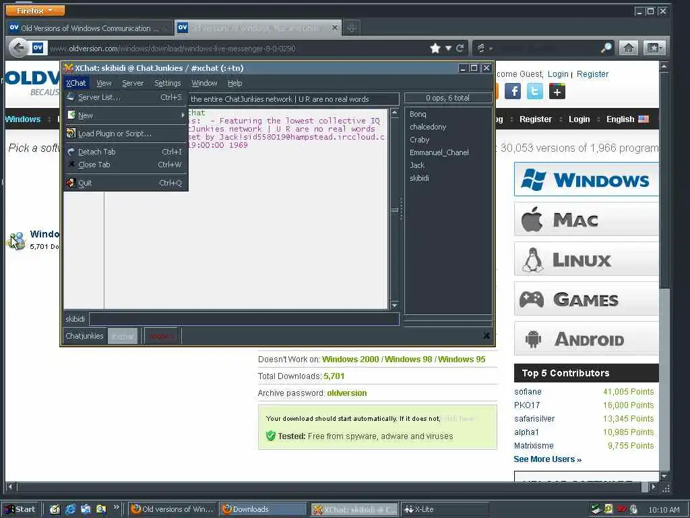Open contributor sofiane's profile

(528, 392)
